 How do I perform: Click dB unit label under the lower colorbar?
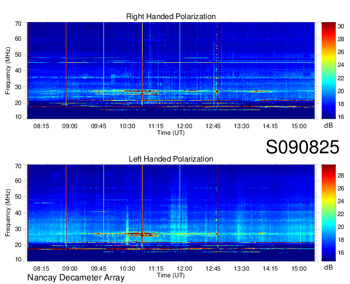[x=328, y=268]
